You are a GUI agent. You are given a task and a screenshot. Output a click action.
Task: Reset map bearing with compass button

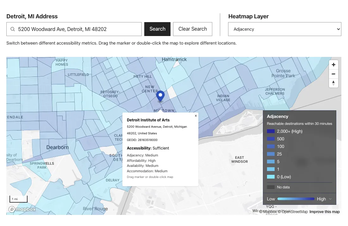pyautogui.click(x=333, y=83)
